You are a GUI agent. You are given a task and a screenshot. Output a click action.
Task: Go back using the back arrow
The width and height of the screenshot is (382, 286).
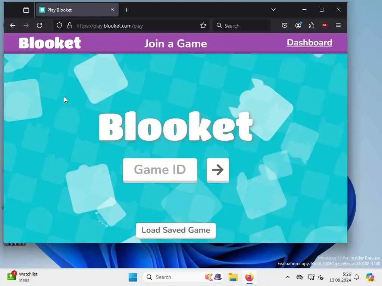point(13,26)
